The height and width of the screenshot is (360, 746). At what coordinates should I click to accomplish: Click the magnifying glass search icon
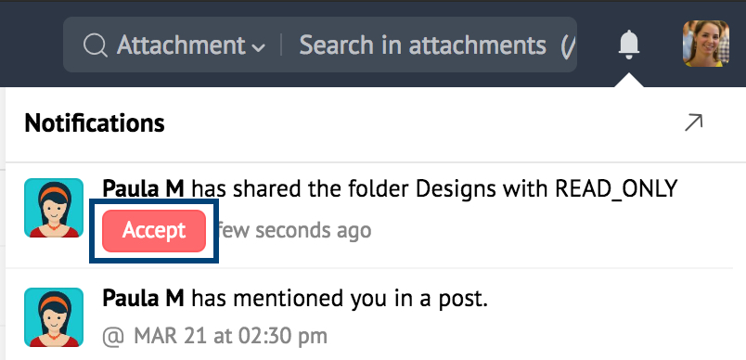pos(96,45)
